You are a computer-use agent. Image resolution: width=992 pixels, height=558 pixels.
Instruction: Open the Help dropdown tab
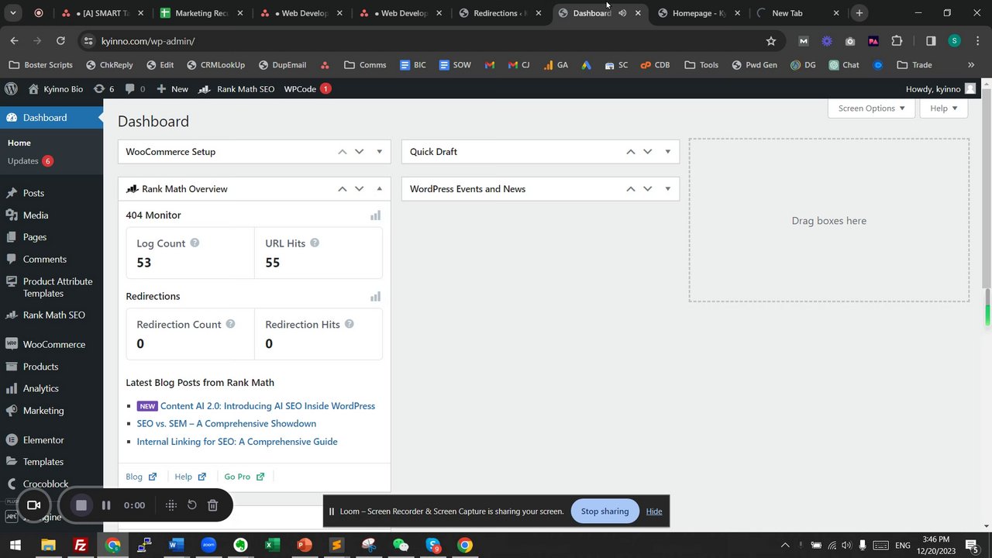pos(943,108)
